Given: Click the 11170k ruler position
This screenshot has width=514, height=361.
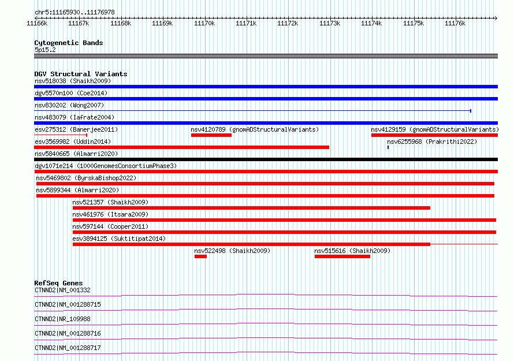Looking at the screenshot, I should (204, 23).
